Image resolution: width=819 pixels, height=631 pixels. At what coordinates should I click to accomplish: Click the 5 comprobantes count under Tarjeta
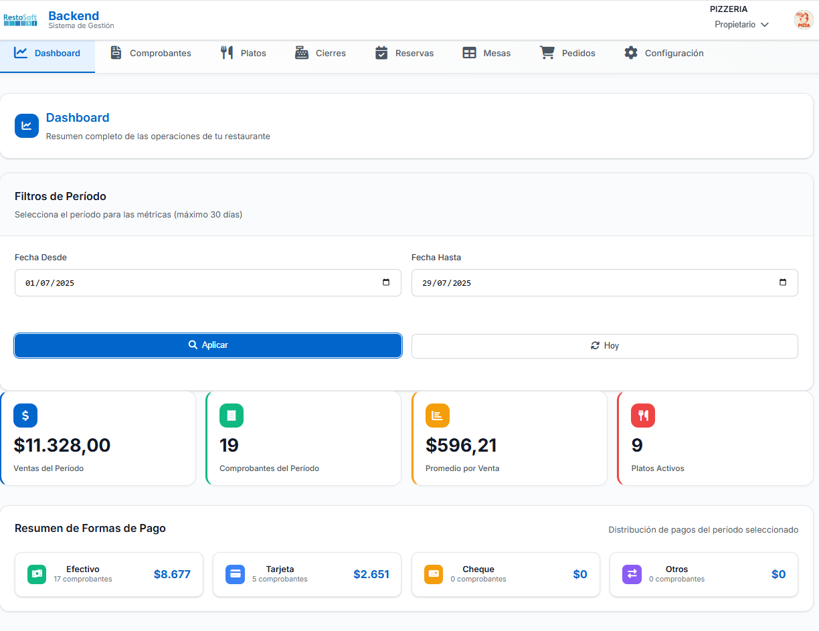[x=280, y=579]
